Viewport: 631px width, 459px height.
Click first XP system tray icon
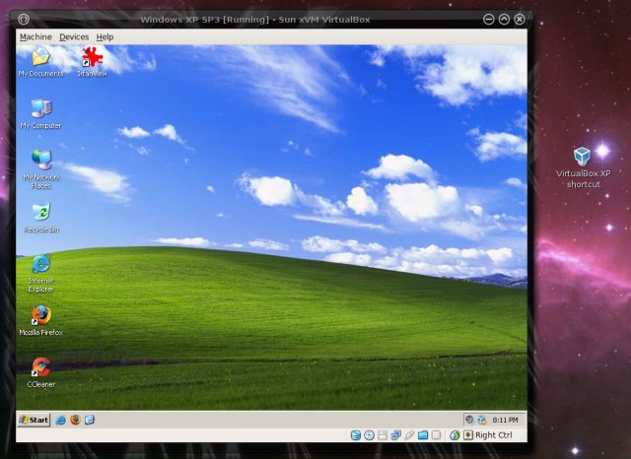[469, 420]
